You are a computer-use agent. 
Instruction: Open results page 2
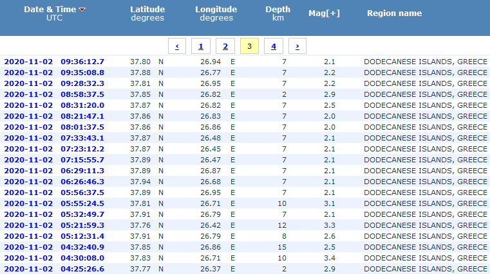point(225,46)
